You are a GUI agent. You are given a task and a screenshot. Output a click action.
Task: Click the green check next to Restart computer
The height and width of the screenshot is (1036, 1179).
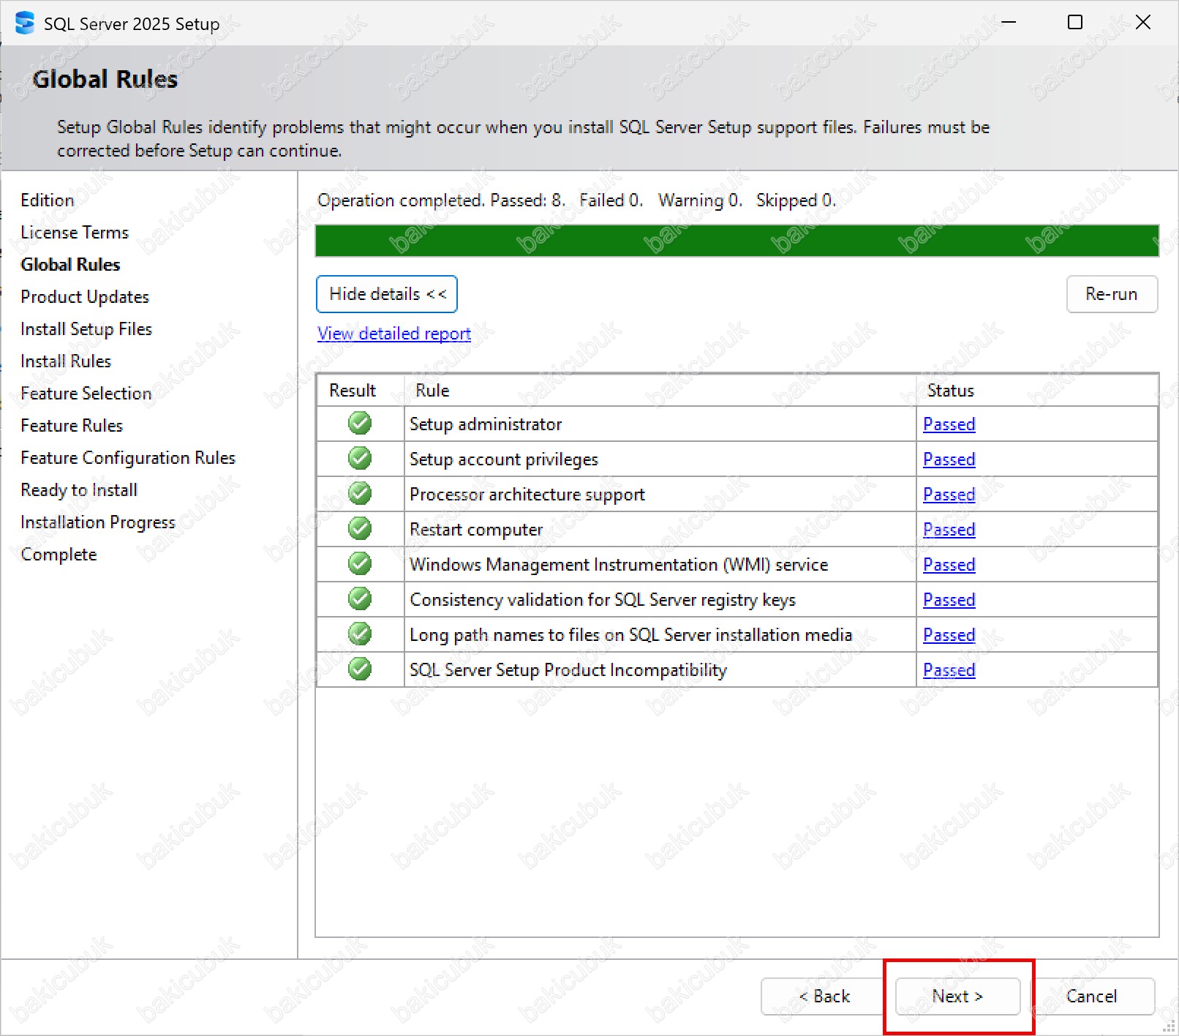tap(359, 529)
